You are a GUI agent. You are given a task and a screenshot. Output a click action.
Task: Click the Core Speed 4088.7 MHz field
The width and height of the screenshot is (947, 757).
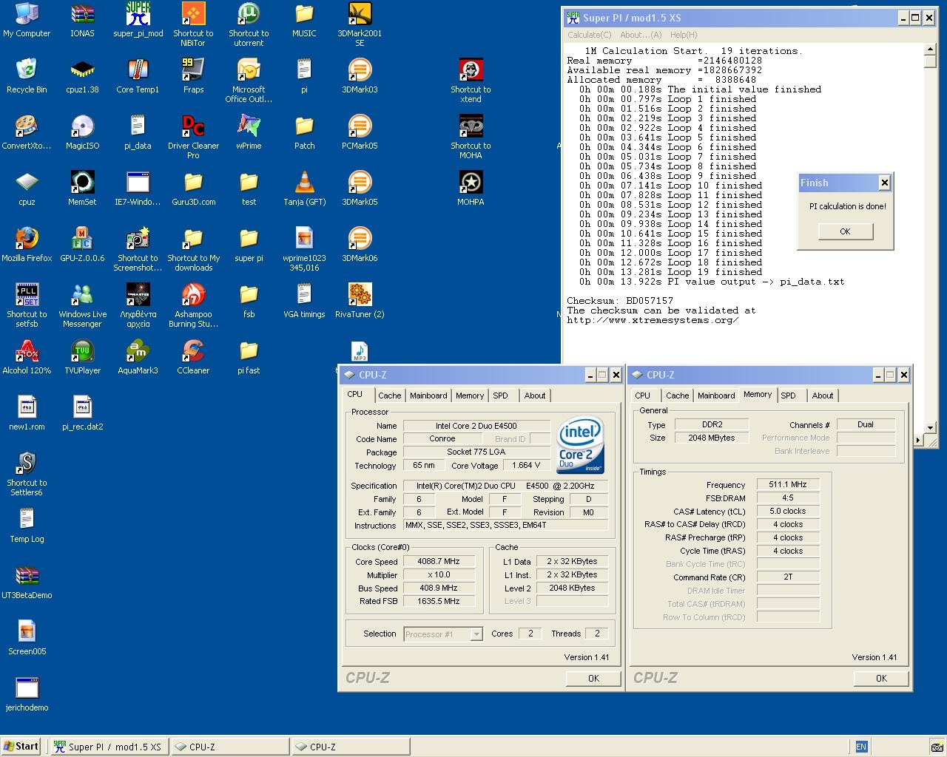[x=439, y=562]
